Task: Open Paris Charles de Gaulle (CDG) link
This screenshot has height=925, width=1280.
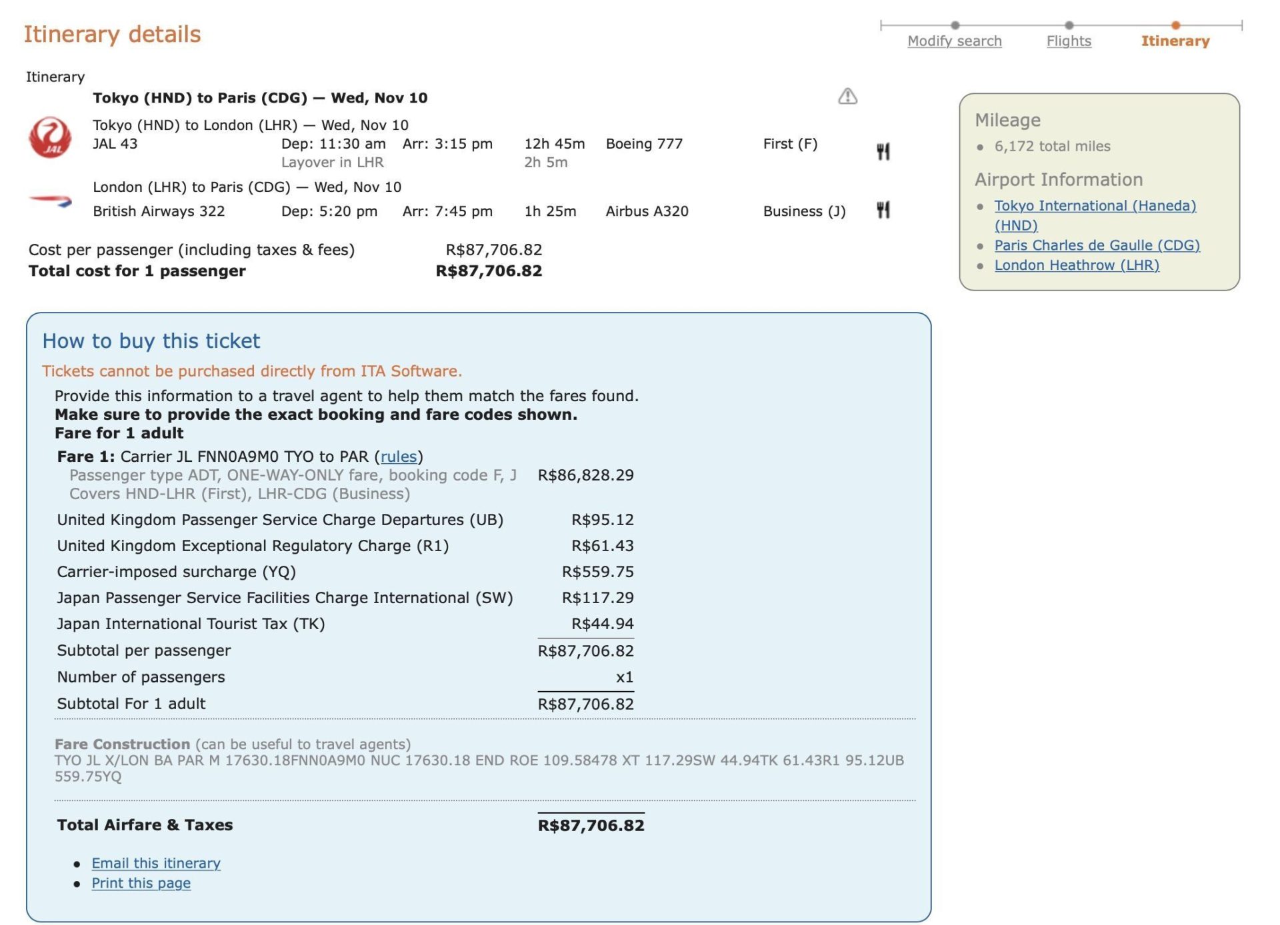Action: pos(1097,245)
